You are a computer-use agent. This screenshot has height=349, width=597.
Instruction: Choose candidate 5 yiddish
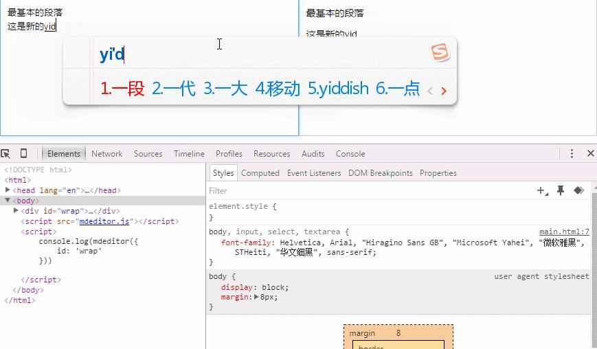(338, 89)
